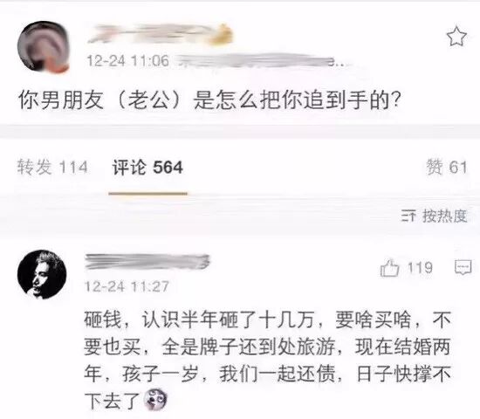Click the blurred source text after post time

[x=264, y=61]
